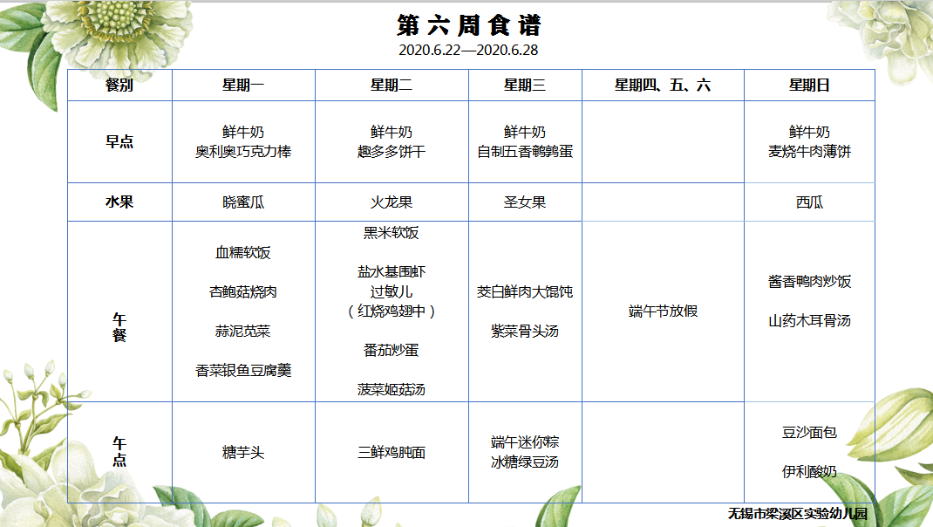Click 奥利奥巧克力棒 in Monday breakfast
This screenshot has height=527, width=933.
click(243, 152)
